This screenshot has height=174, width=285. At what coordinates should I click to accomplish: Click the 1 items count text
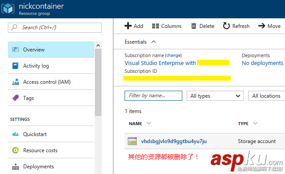tap(133, 111)
